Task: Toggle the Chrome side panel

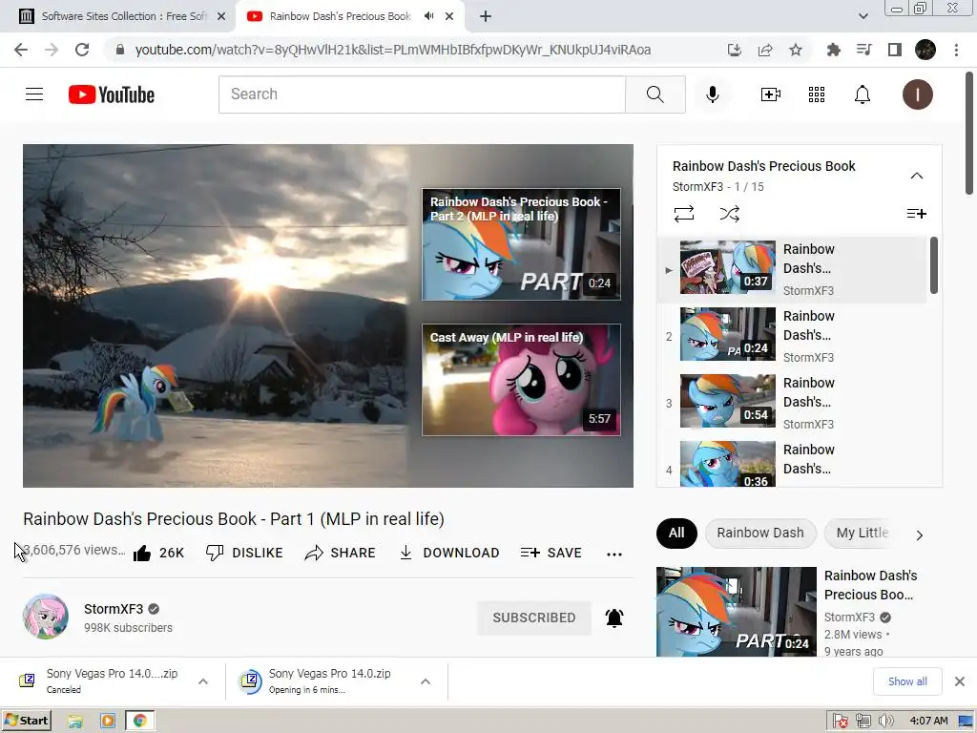Action: tap(894, 50)
